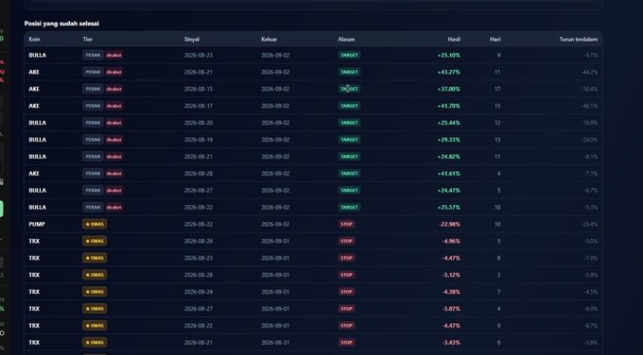The width and height of the screenshot is (643, 355).
Task: Click the Keluar column header
Action: [269, 40]
